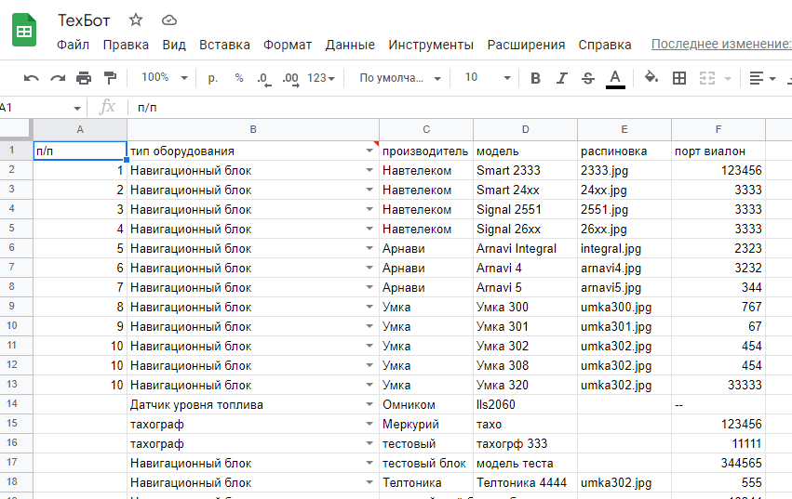The height and width of the screenshot is (499, 792).
Task: Print the spreadsheet
Action: coord(84,78)
